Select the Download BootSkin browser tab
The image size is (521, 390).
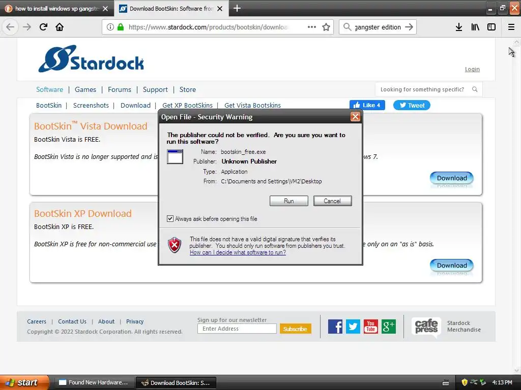coord(171,9)
